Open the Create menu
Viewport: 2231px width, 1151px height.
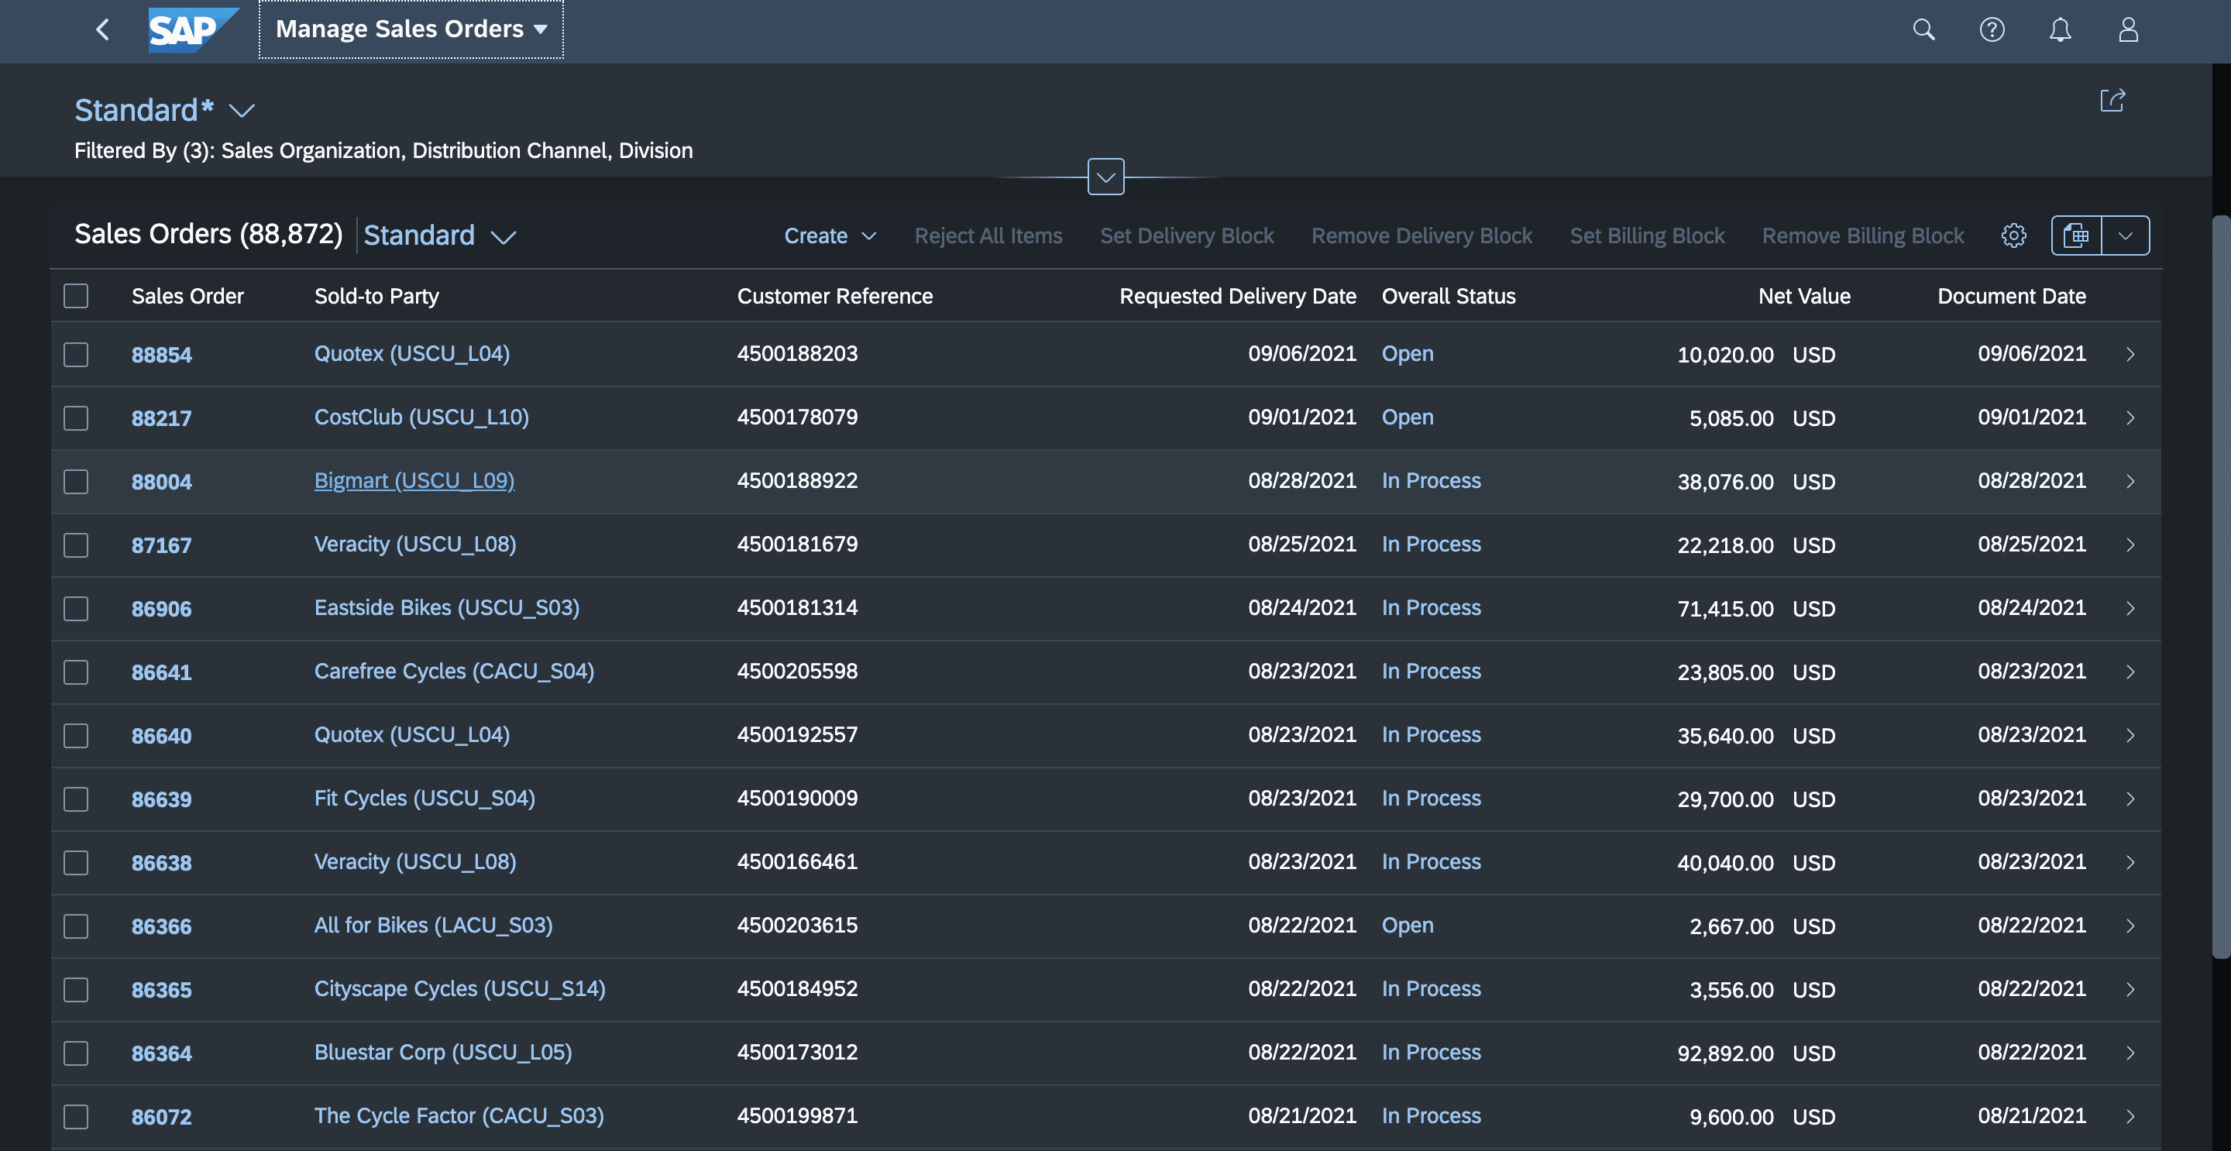(x=830, y=235)
